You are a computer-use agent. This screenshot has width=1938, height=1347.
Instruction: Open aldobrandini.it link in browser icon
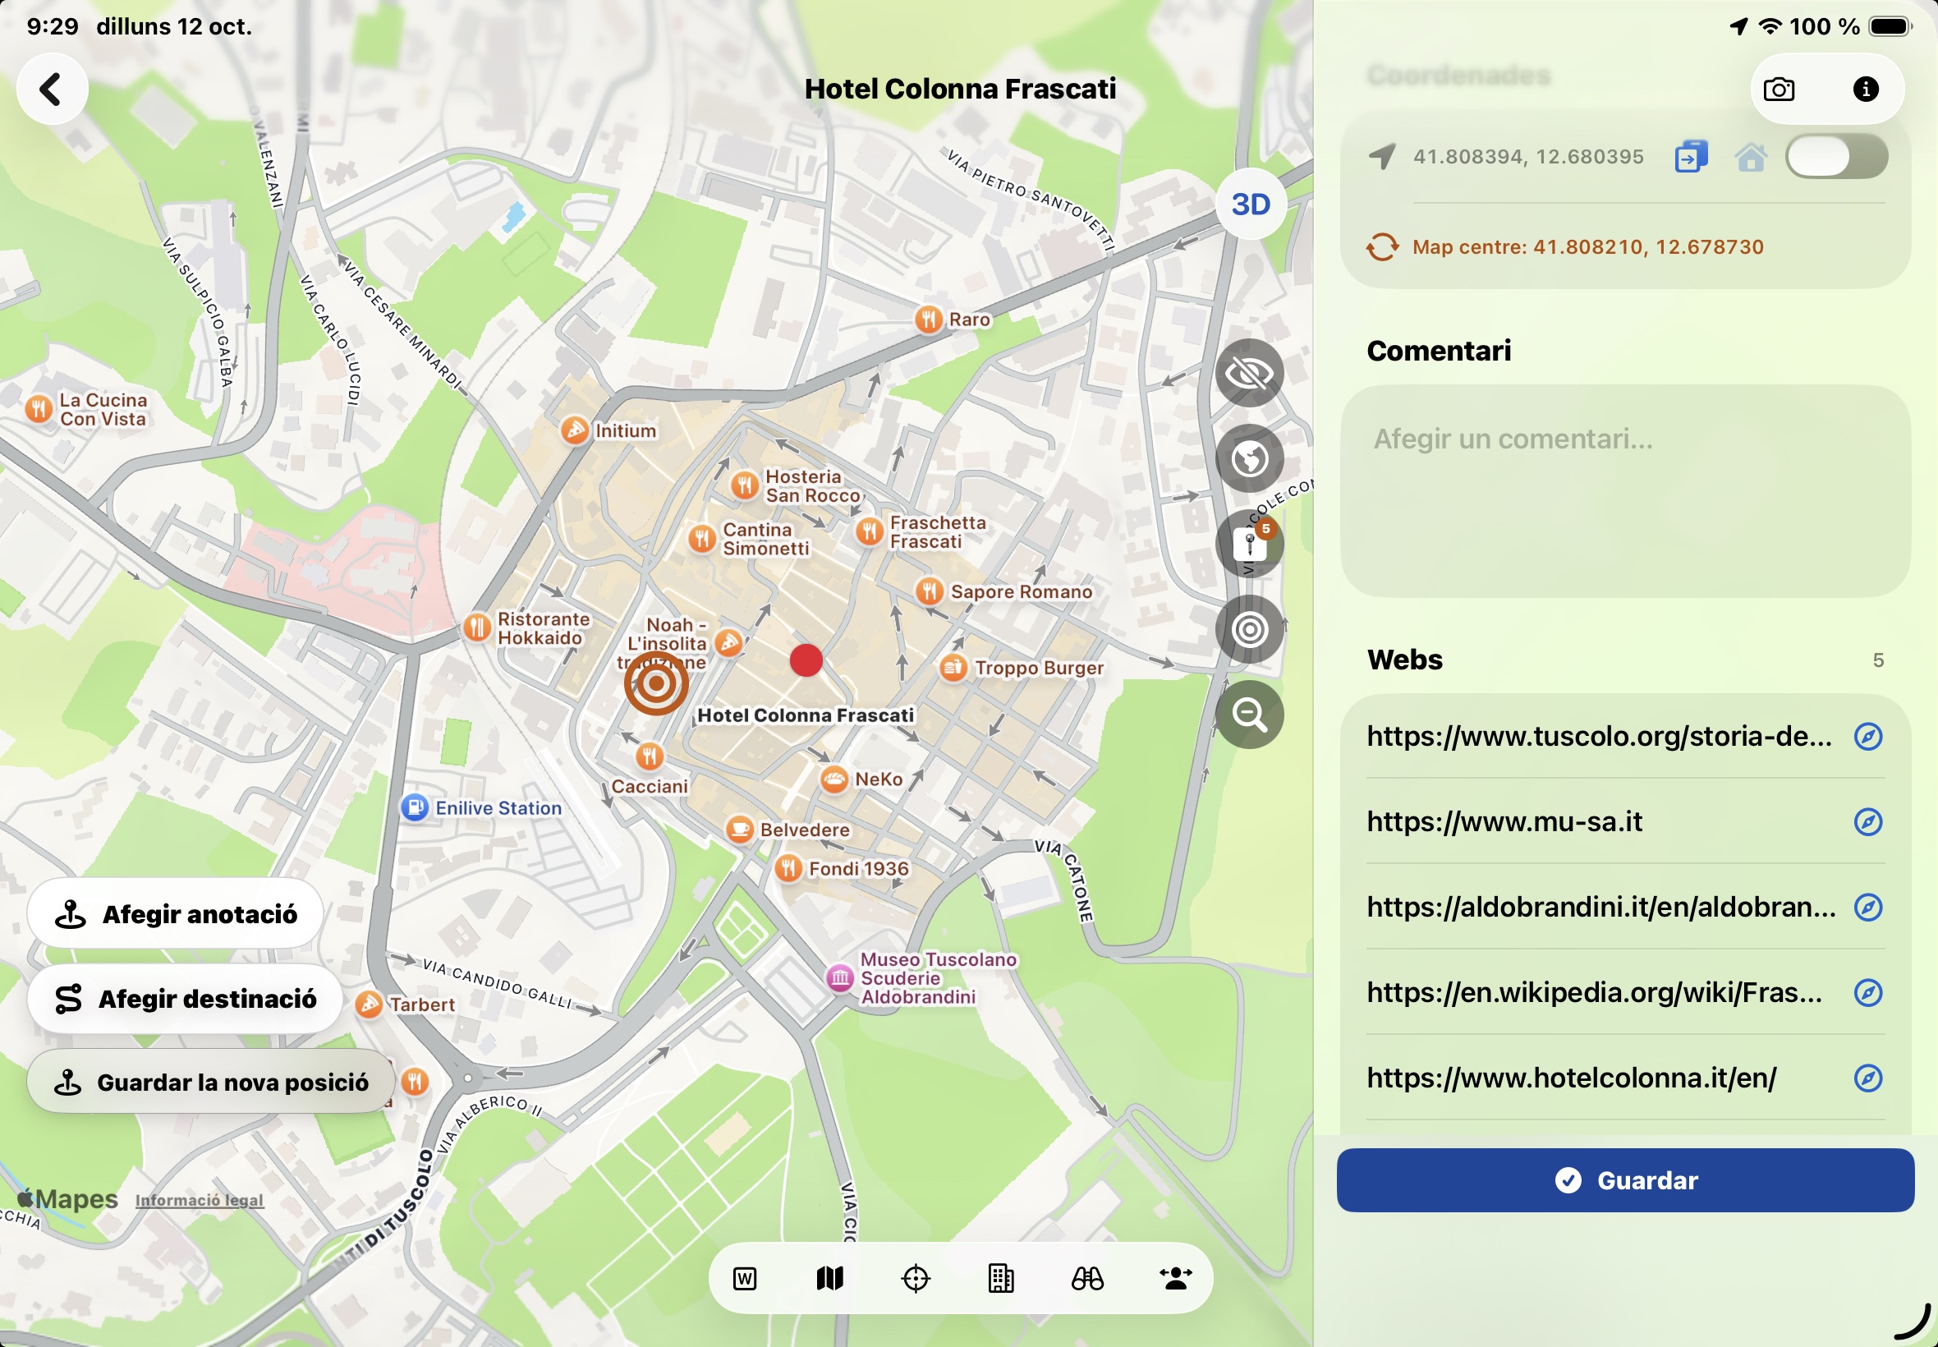tap(1868, 908)
